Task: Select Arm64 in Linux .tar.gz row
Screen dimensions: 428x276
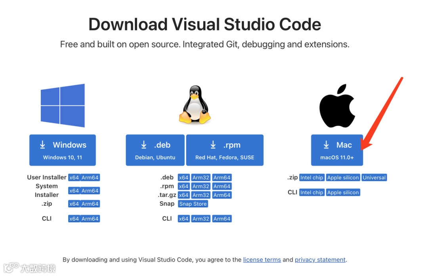Action: click(222, 195)
